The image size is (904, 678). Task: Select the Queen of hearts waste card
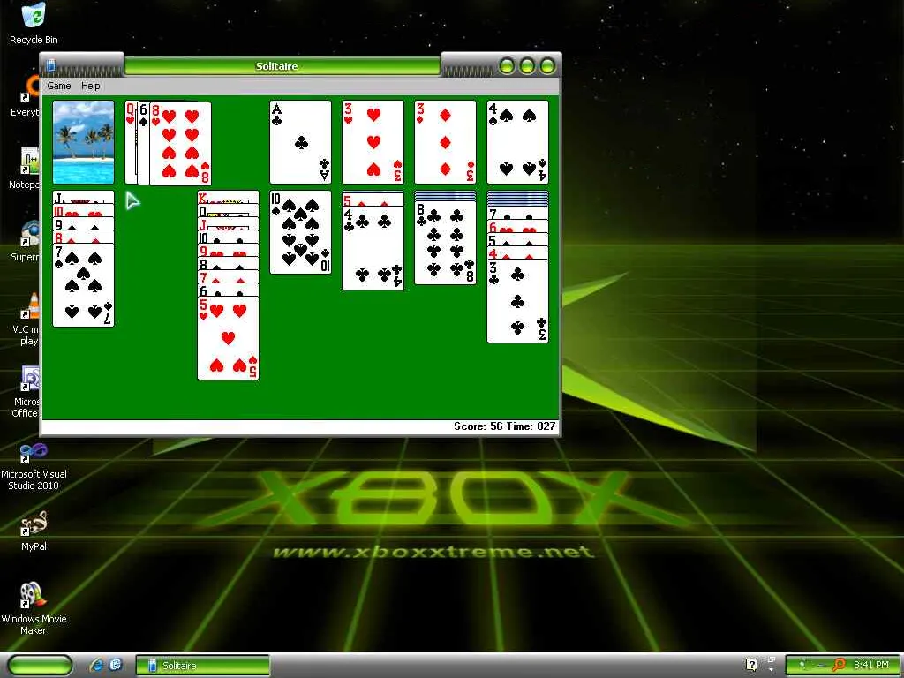[x=131, y=142]
